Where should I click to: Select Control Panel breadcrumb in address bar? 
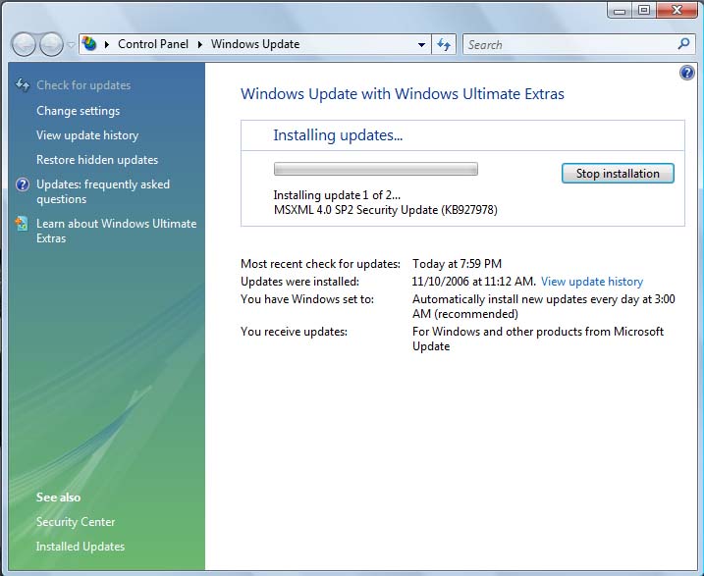(152, 44)
